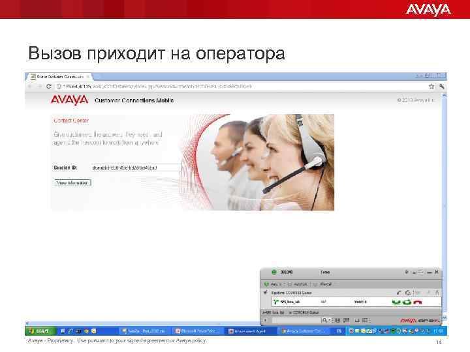
Task: Click the vertical scrollbar of the browser page
Action: pos(445,207)
